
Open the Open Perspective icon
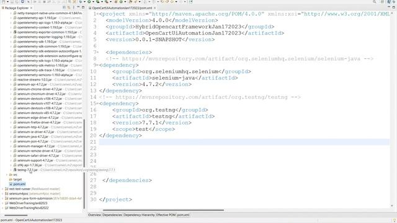[x=382, y=2]
